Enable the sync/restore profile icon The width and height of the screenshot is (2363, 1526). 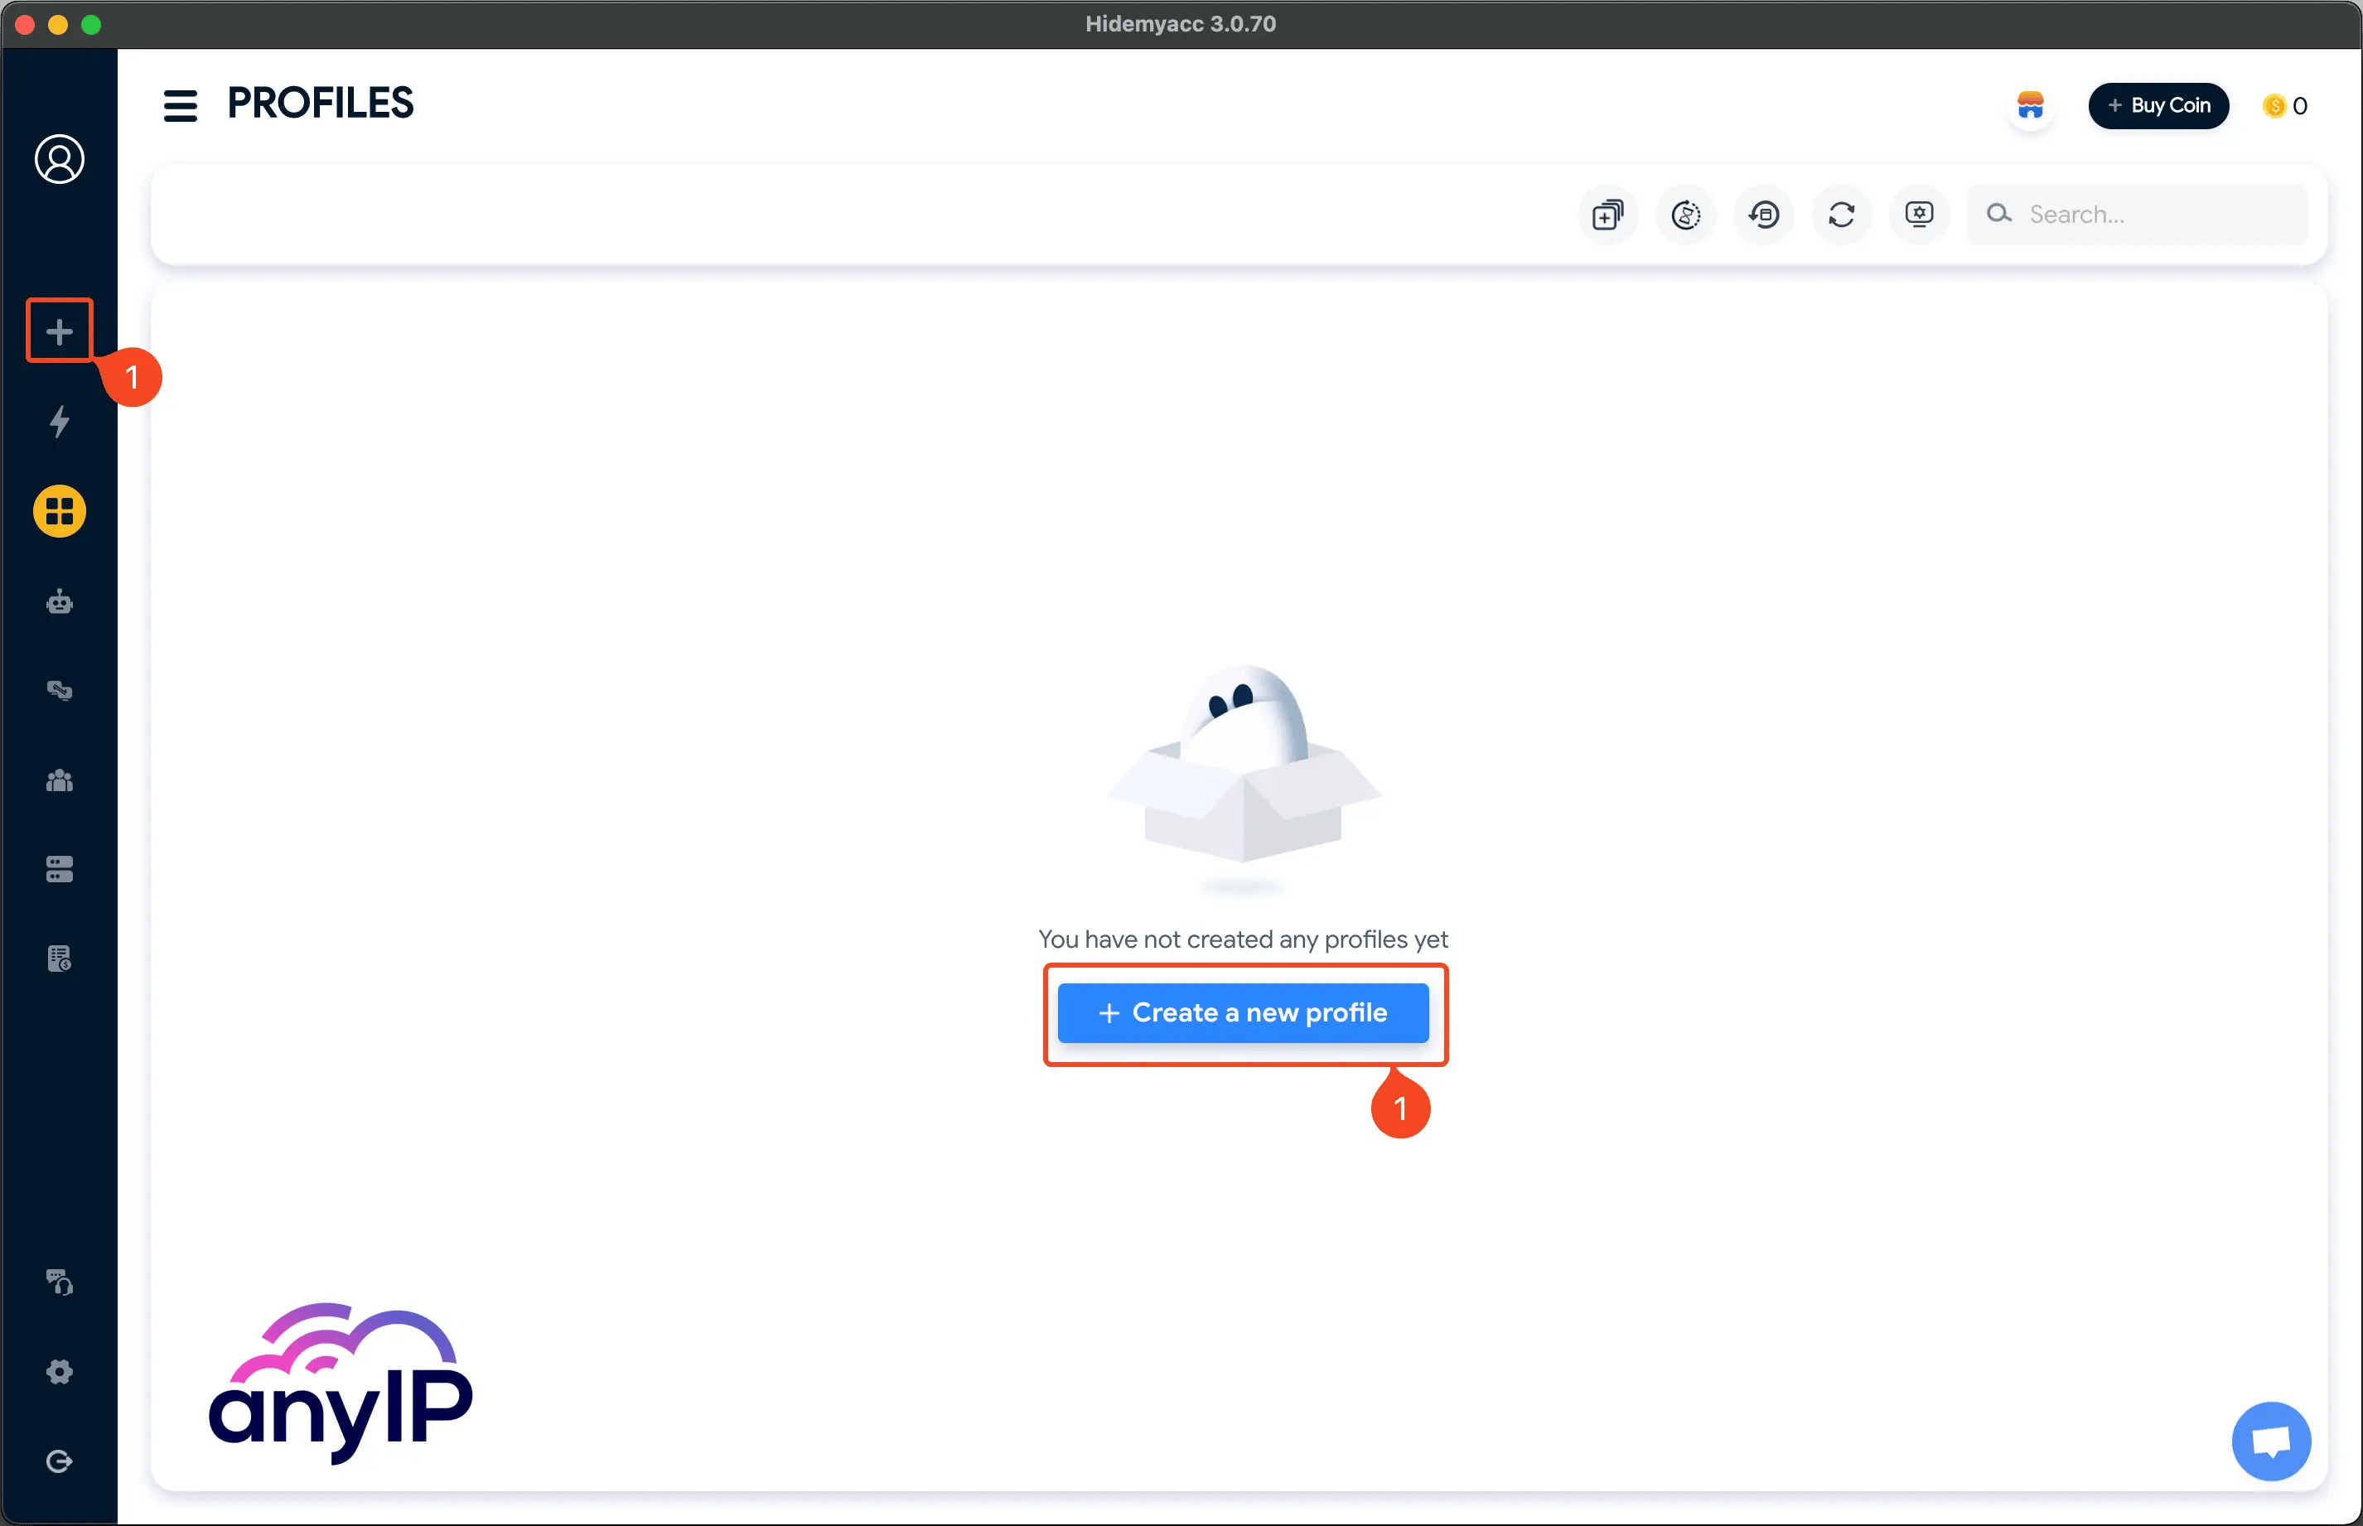pos(1764,214)
